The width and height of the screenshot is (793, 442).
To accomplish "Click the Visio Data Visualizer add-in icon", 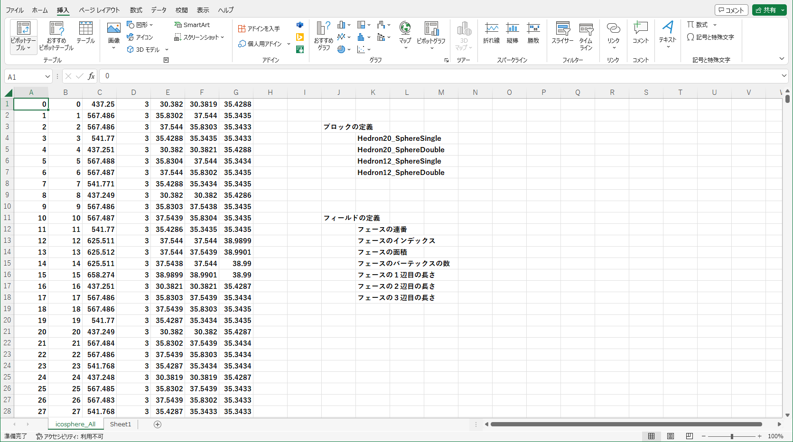I will click(300, 25).
